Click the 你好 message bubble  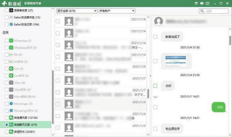(x=168, y=86)
